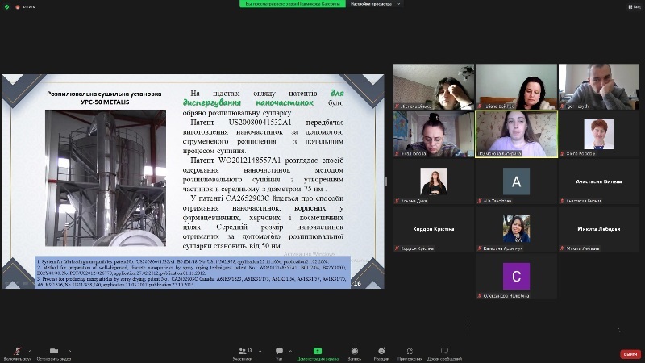Click the divider handle between slide and gallery
The image size is (645, 363).
tap(386, 181)
